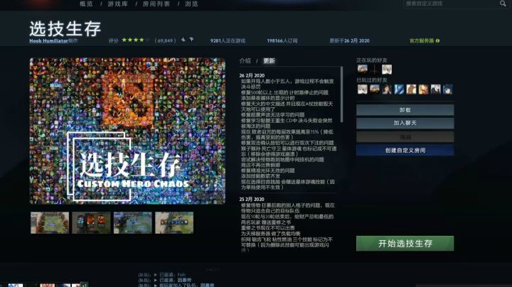Click the star rating display

point(135,40)
